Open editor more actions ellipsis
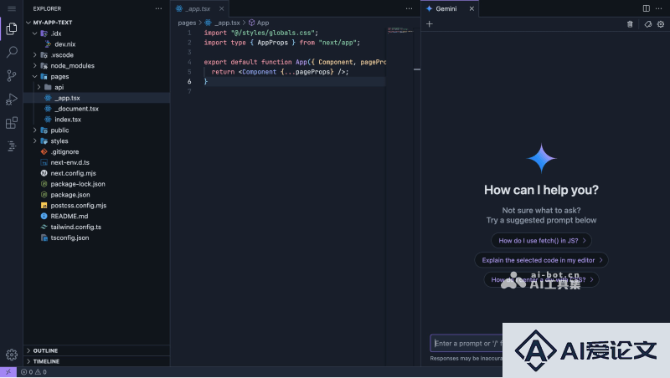 click(x=409, y=8)
